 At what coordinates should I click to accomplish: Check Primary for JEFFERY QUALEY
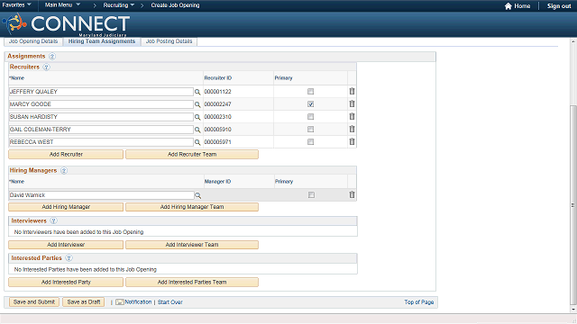(310, 92)
